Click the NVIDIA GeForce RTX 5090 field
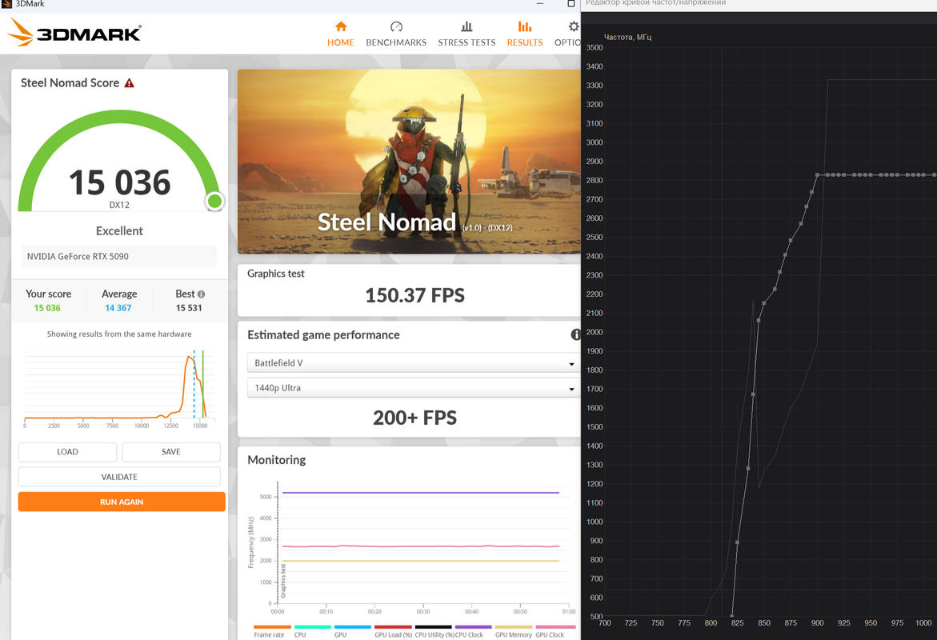Image resolution: width=937 pixels, height=640 pixels. 119,256
